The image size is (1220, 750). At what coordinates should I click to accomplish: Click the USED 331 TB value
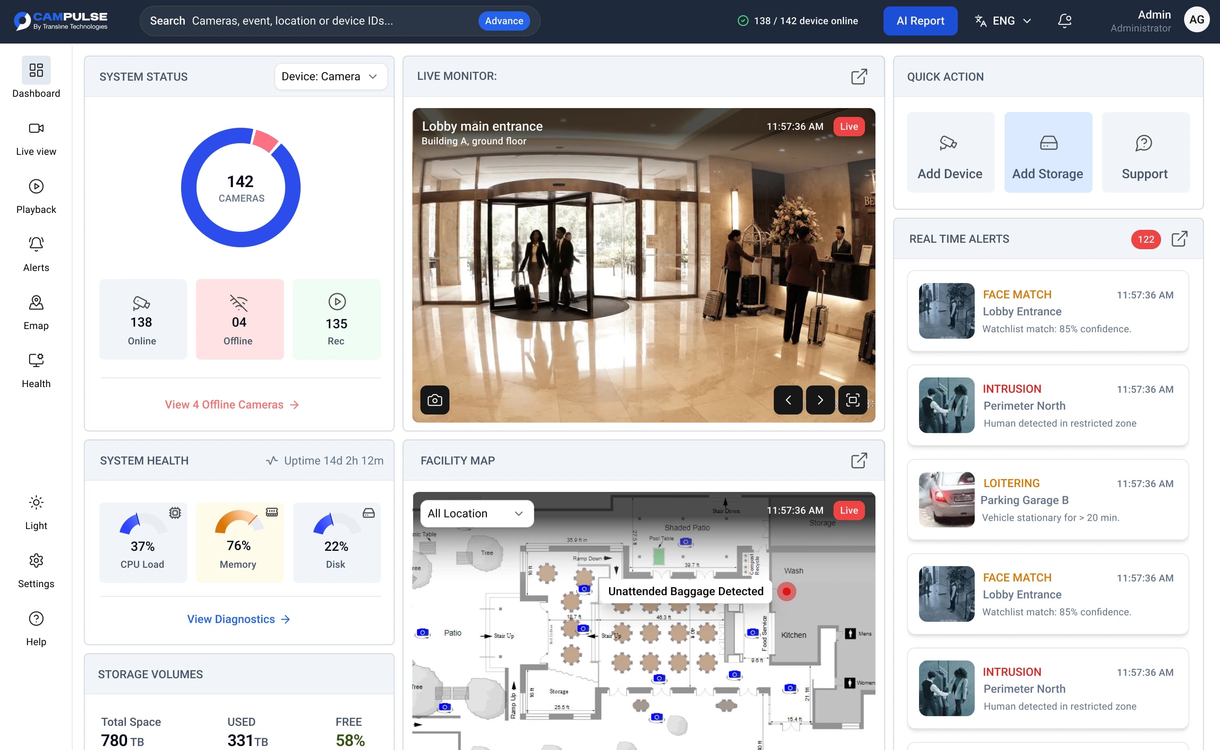[x=248, y=740]
